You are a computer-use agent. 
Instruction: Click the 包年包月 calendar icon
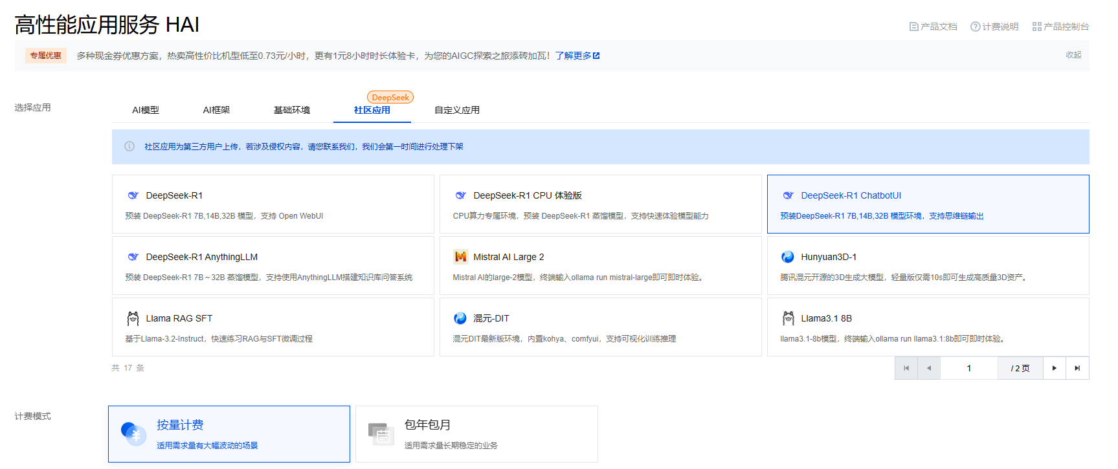pos(381,433)
